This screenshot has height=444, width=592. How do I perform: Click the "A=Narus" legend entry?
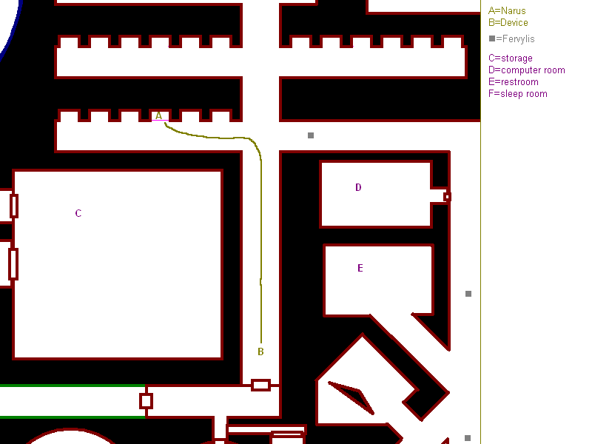507,11
